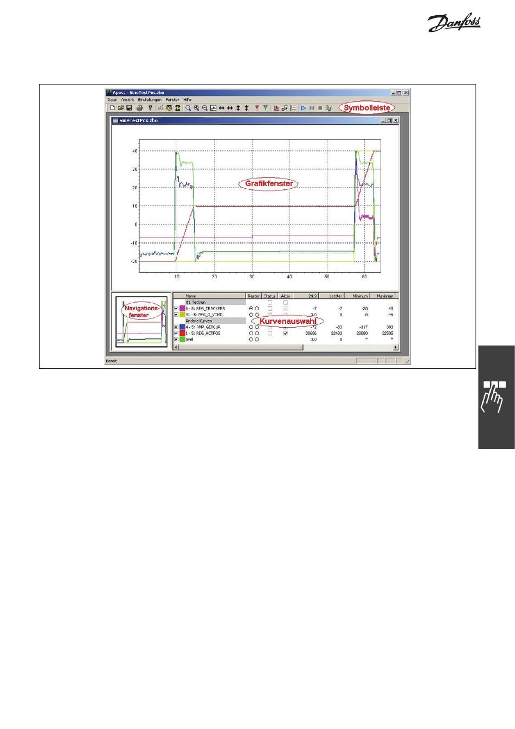
Task: Start recording with the blue play icon
Action: (x=304, y=108)
